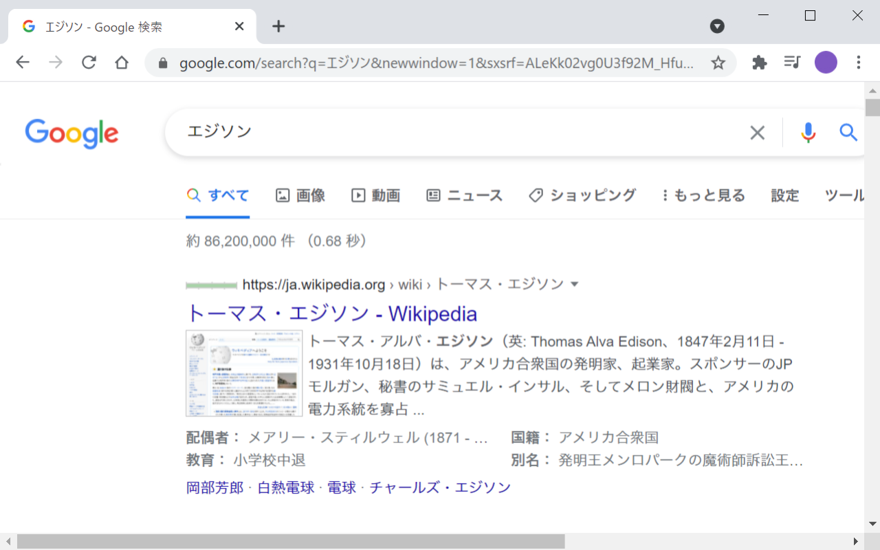Click the horizontal scrollbar left arrow
The height and width of the screenshot is (550, 880).
tap(7, 542)
